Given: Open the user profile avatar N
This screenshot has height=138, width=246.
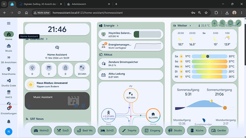Looking at the screenshot, I should 9,132.
